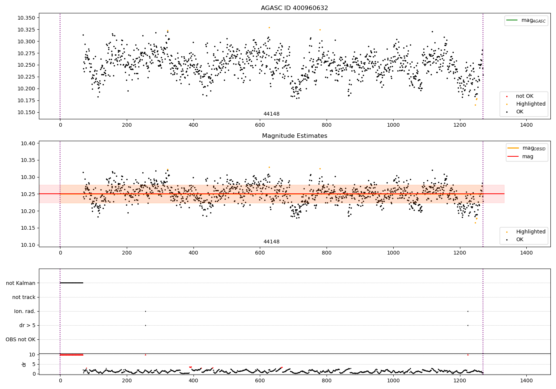The height and width of the screenshot is (389, 556).
Task: Click the '10' tick on the dr axis
Action: pos(32,355)
